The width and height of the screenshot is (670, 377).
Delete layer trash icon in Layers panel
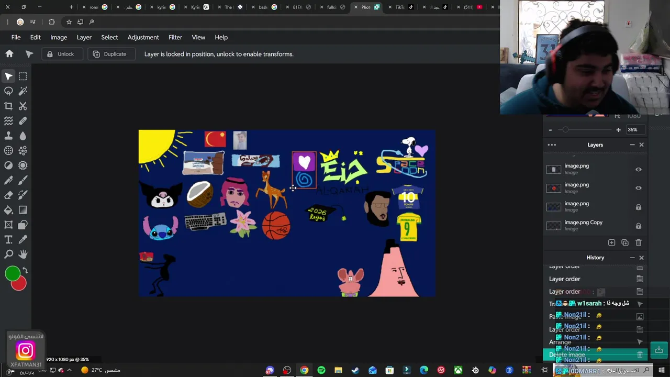(639, 242)
